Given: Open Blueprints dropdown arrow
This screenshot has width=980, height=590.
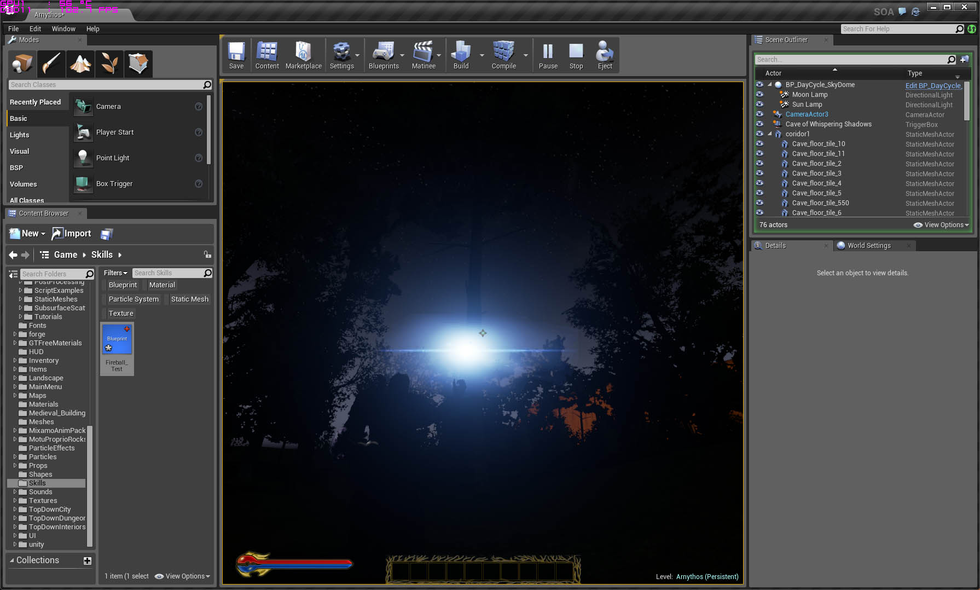Looking at the screenshot, I should (x=402, y=55).
